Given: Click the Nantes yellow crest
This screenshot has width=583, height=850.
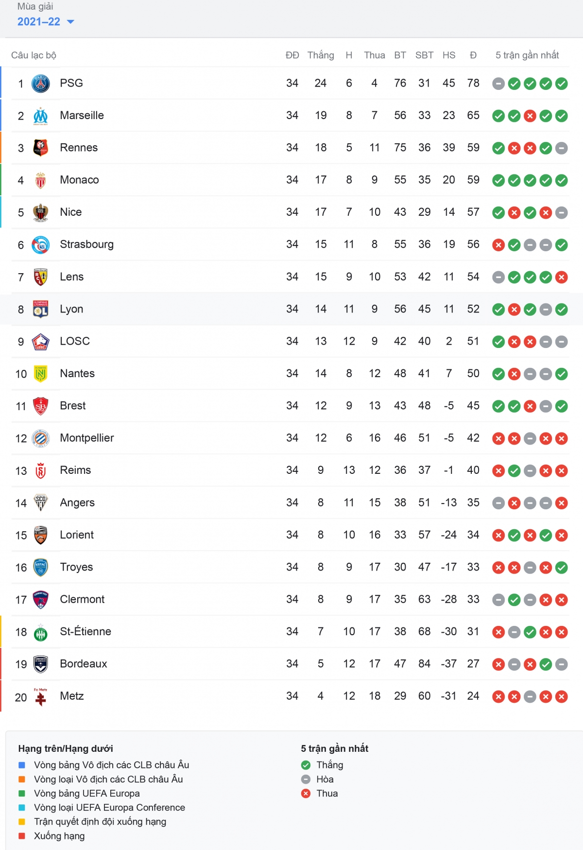Looking at the screenshot, I should click(41, 374).
